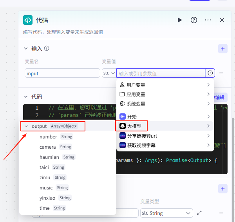
Task: Pick the camera String field
Action: pyautogui.click(x=48, y=147)
